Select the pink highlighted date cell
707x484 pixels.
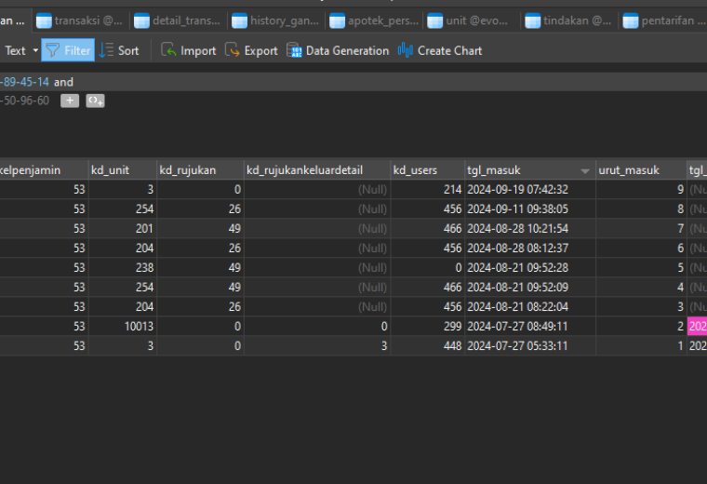[697, 326]
